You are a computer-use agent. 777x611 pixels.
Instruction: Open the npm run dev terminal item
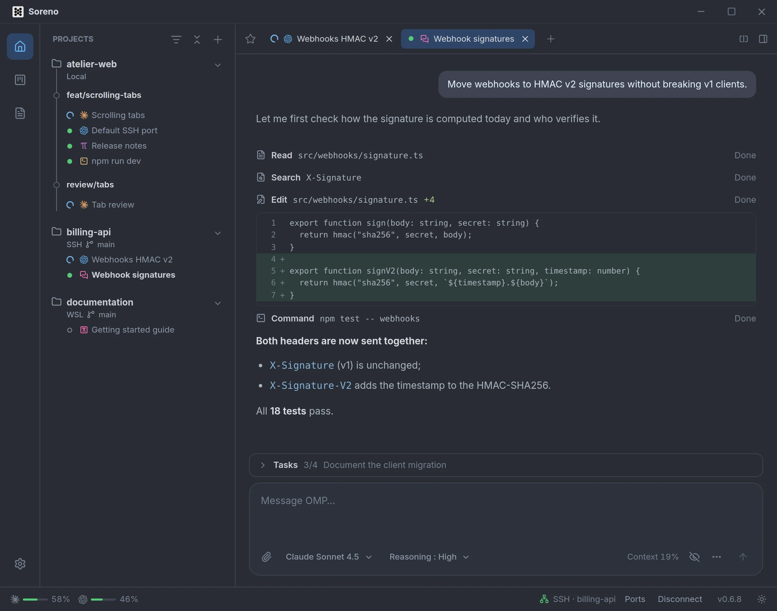point(116,161)
